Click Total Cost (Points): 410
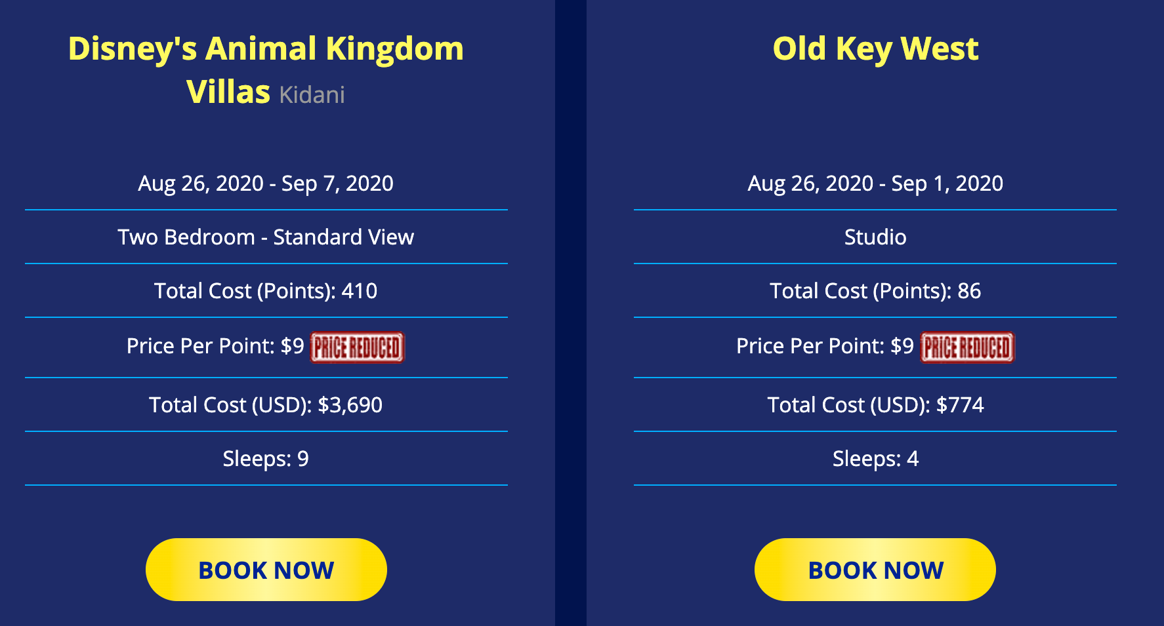The height and width of the screenshot is (626, 1164). 266,290
